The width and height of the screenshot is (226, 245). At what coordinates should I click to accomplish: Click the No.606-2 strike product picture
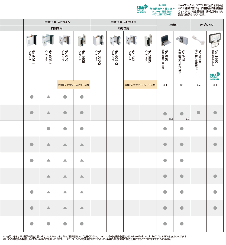pyautogui.click(x=98, y=40)
